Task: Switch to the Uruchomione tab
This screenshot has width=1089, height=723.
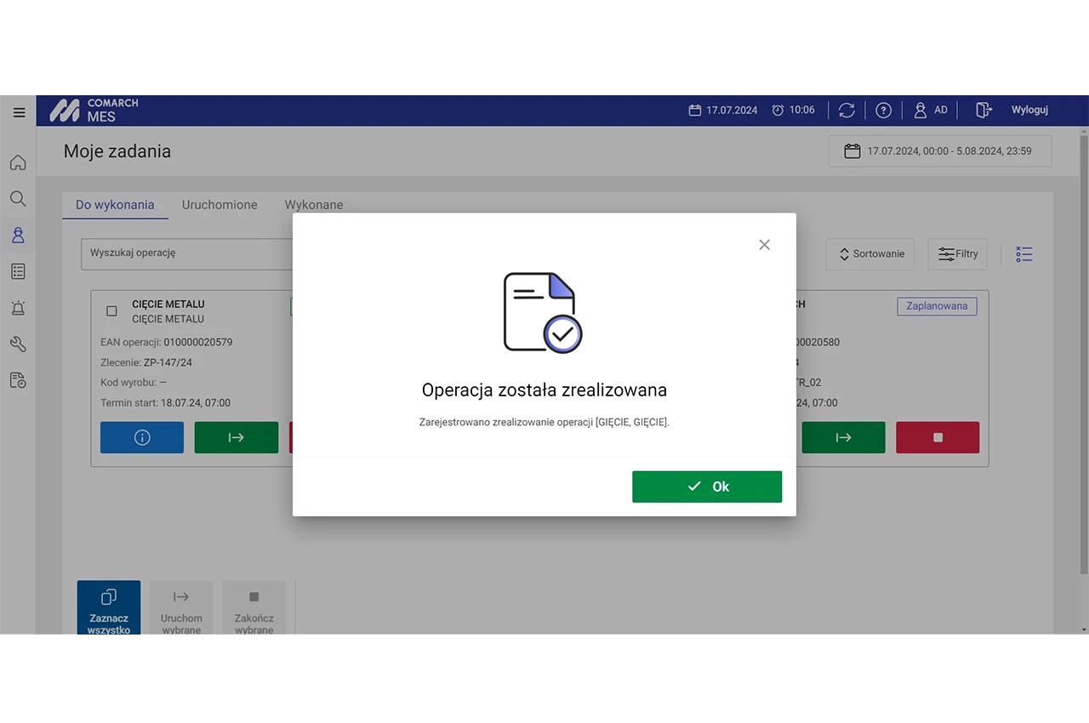Action: [220, 205]
